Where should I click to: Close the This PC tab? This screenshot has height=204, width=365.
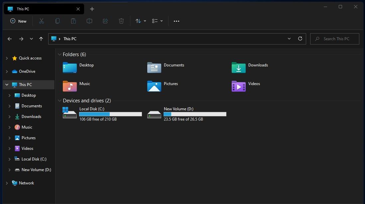click(x=78, y=9)
